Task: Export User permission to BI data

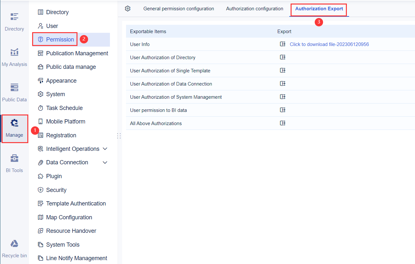Action: [283, 110]
